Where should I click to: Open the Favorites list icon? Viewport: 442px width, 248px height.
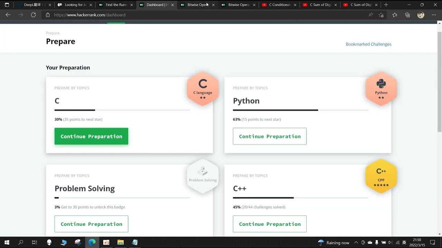[395, 15]
